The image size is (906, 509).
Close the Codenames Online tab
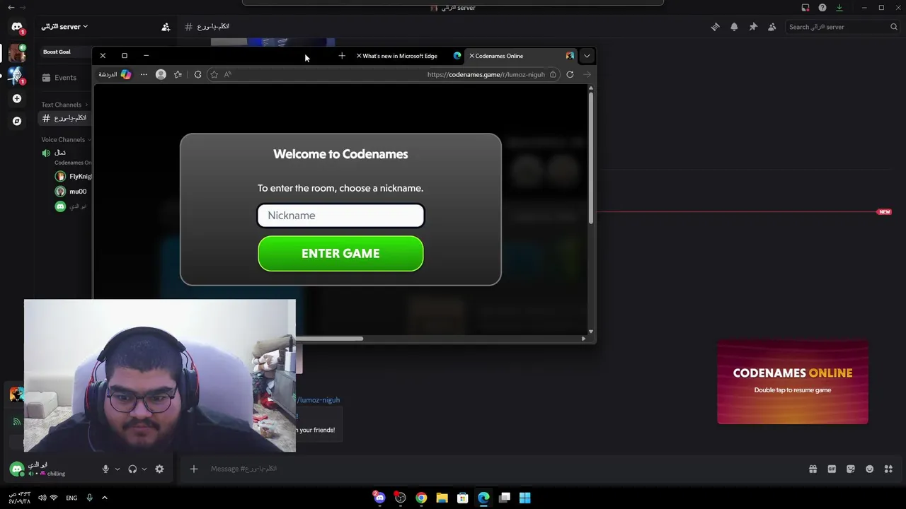(x=471, y=56)
